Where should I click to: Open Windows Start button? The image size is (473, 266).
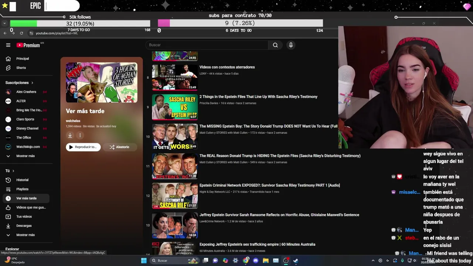coord(144,260)
